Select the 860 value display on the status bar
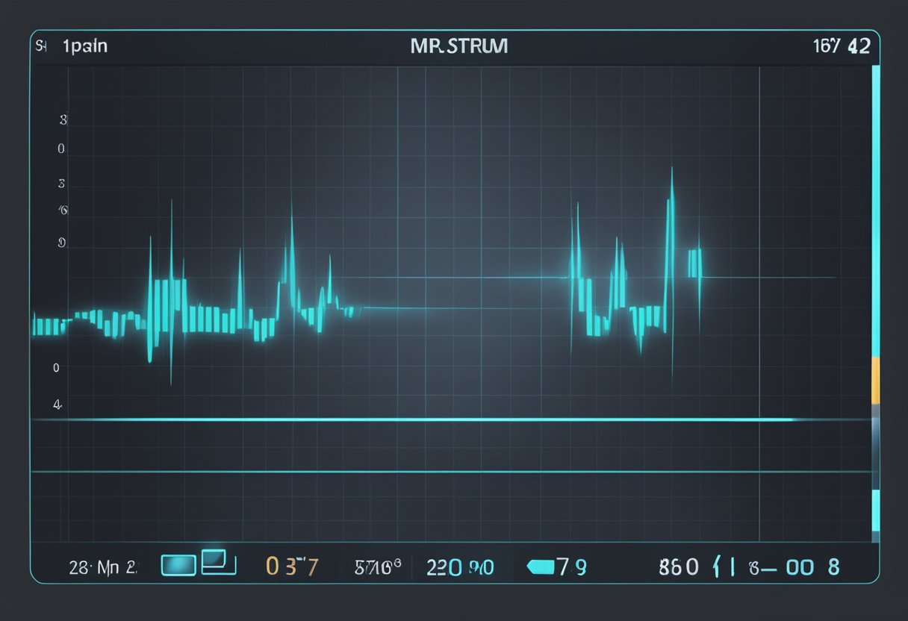This screenshot has width=908, height=621. tap(678, 567)
